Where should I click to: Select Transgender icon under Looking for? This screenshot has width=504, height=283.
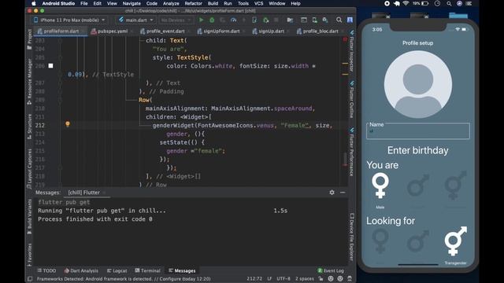pos(455,241)
